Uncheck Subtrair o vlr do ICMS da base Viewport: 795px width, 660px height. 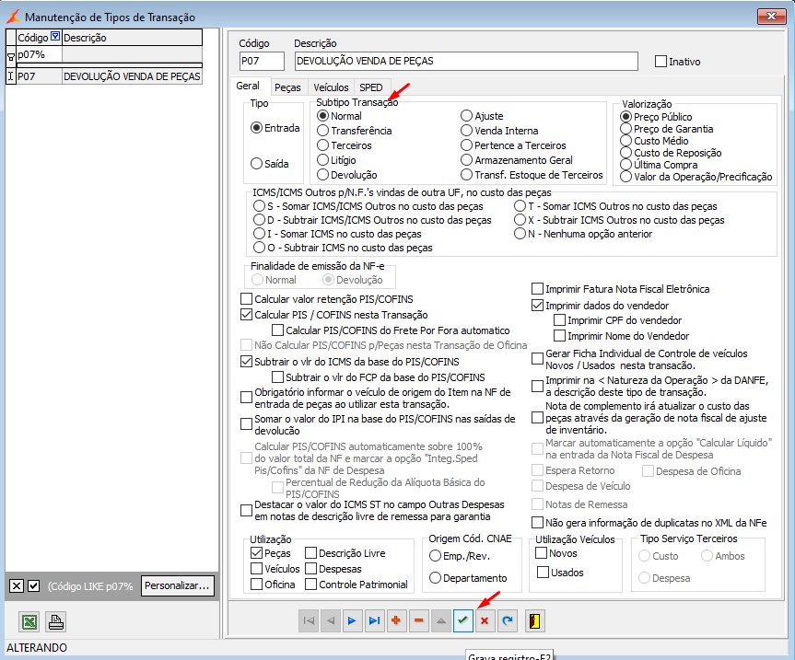click(x=246, y=362)
